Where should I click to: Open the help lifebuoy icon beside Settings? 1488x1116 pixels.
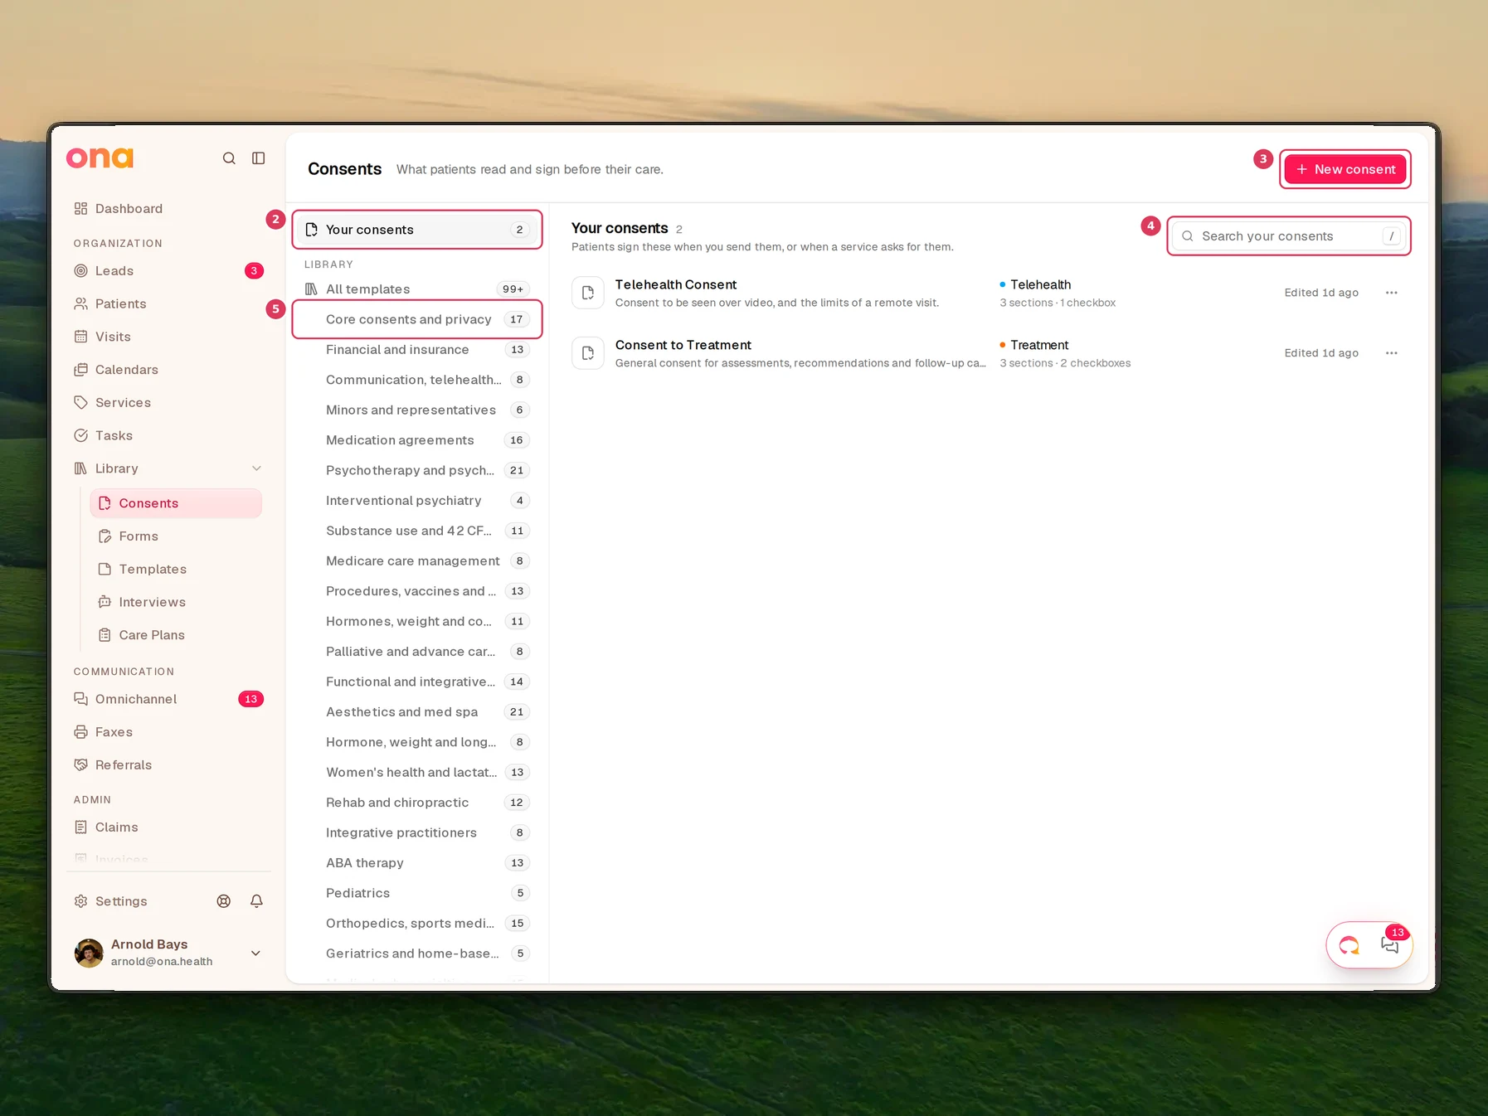(x=224, y=901)
